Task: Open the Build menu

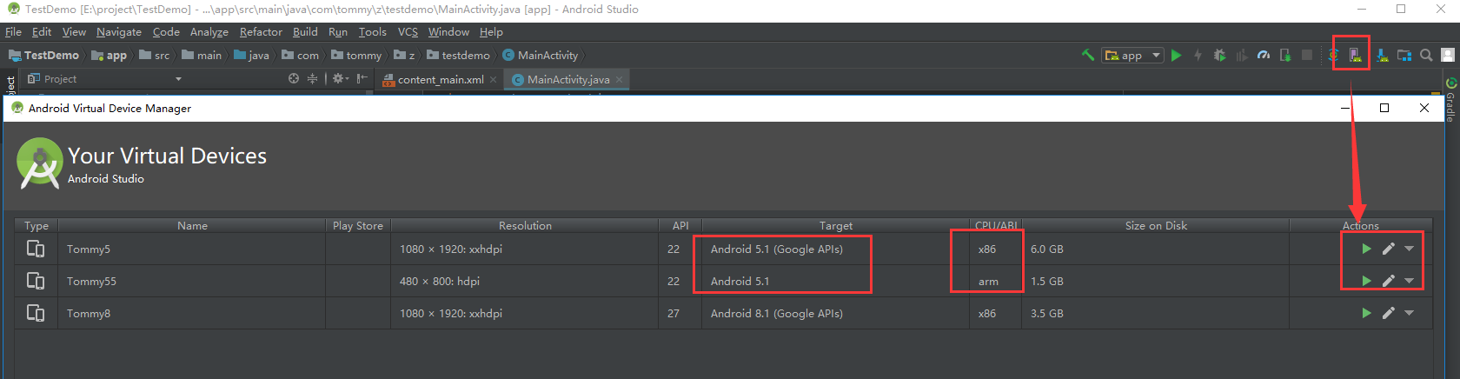Action: coord(305,32)
